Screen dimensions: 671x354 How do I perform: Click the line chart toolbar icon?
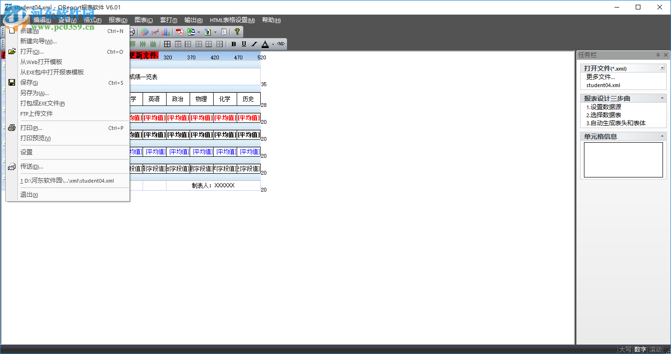[155, 32]
